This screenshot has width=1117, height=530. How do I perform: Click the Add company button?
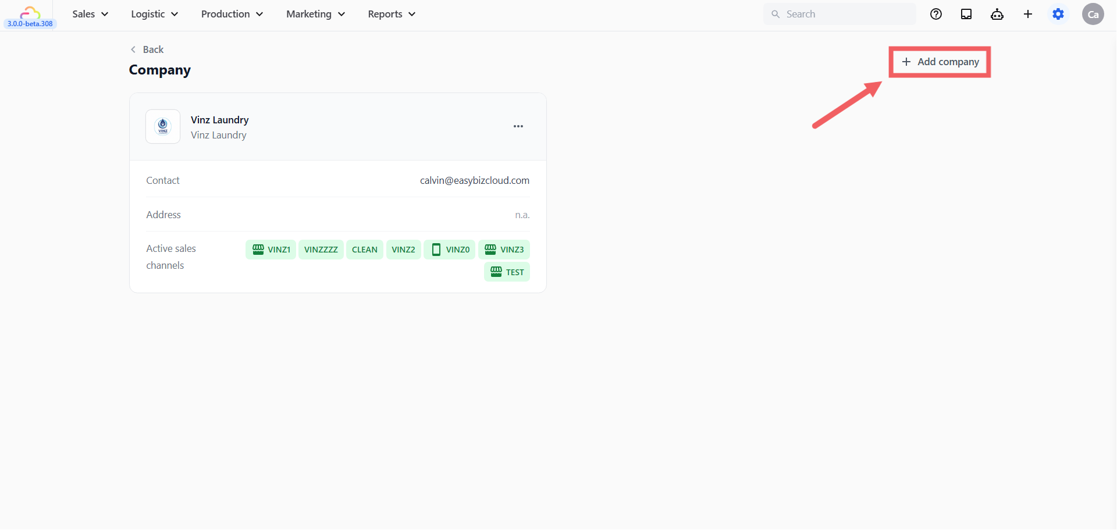tap(940, 62)
